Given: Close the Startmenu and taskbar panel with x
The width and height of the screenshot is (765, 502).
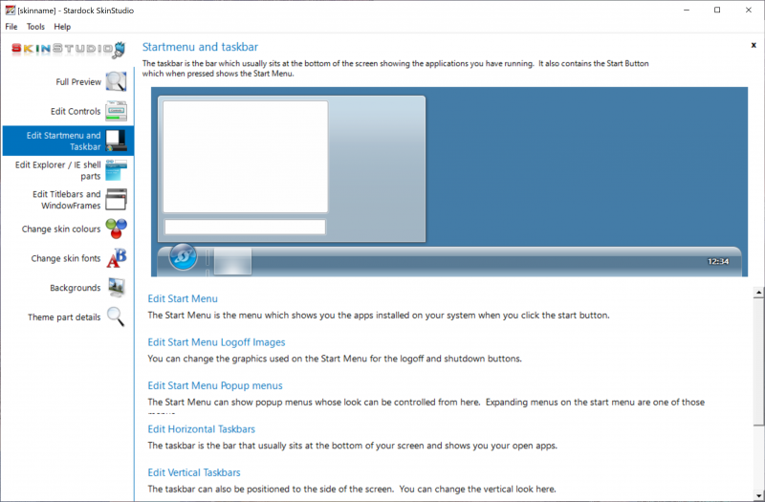Looking at the screenshot, I should pyautogui.click(x=754, y=45).
